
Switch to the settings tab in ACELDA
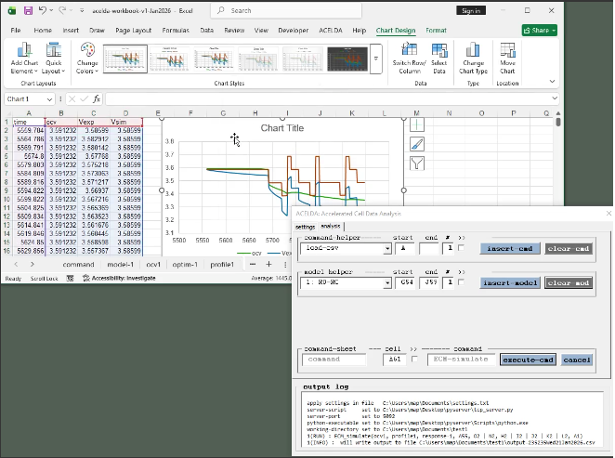(306, 226)
